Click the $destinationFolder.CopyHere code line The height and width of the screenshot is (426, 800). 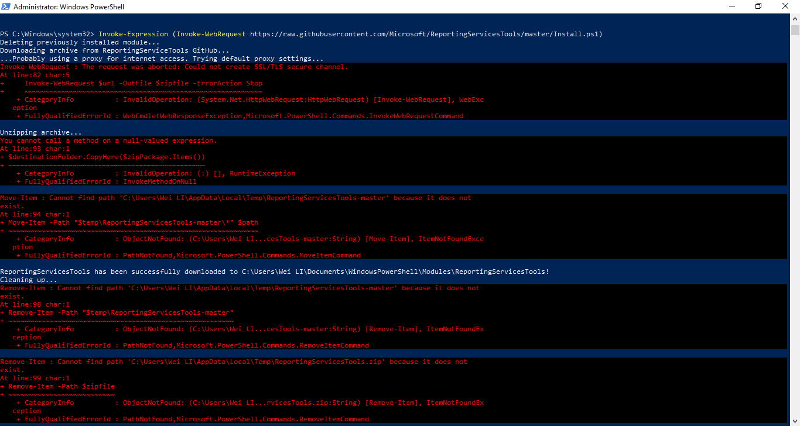pyautogui.click(x=102, y=156)
